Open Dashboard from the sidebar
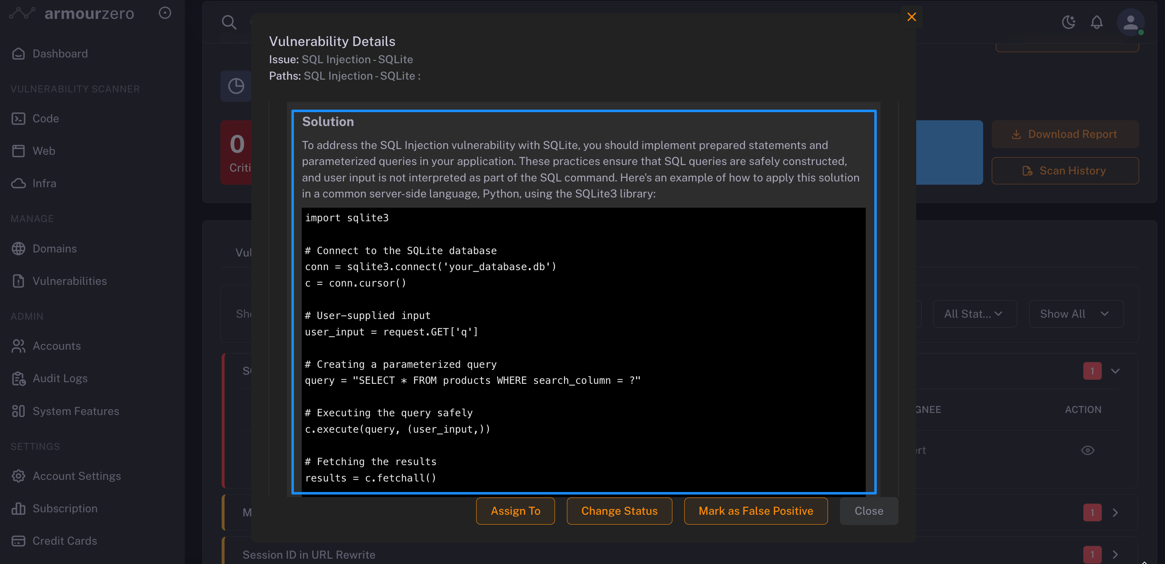The height and width of the screenshot is (564, 1165). click(60, 53)
